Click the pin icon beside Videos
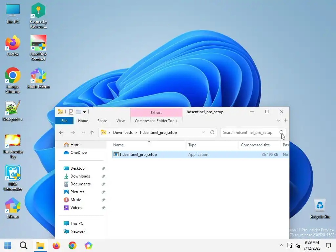The height and width of the screenshot is (252, 336). (103, 208)
